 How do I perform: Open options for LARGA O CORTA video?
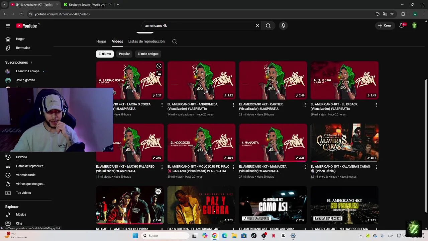[162, 105]
